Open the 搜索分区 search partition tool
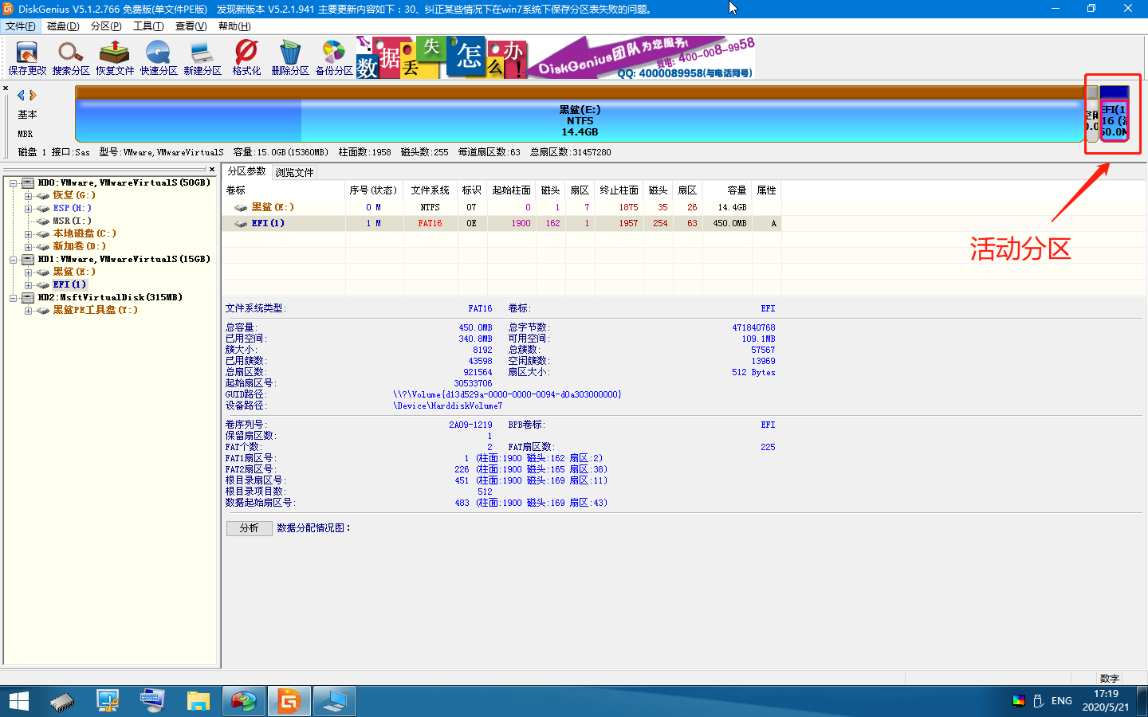Viewport: 1148px width, 717px height. pyautogui.click(x=71, y=58)
